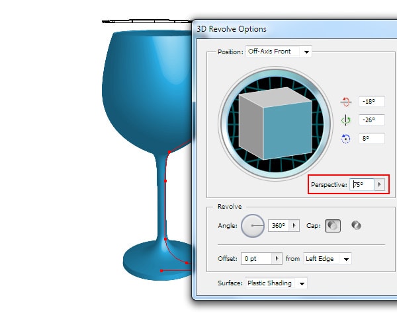Click the 3D Revolve Options title bar
The height and width of the screenshot is (321, 397).
[x=295, y=29]
